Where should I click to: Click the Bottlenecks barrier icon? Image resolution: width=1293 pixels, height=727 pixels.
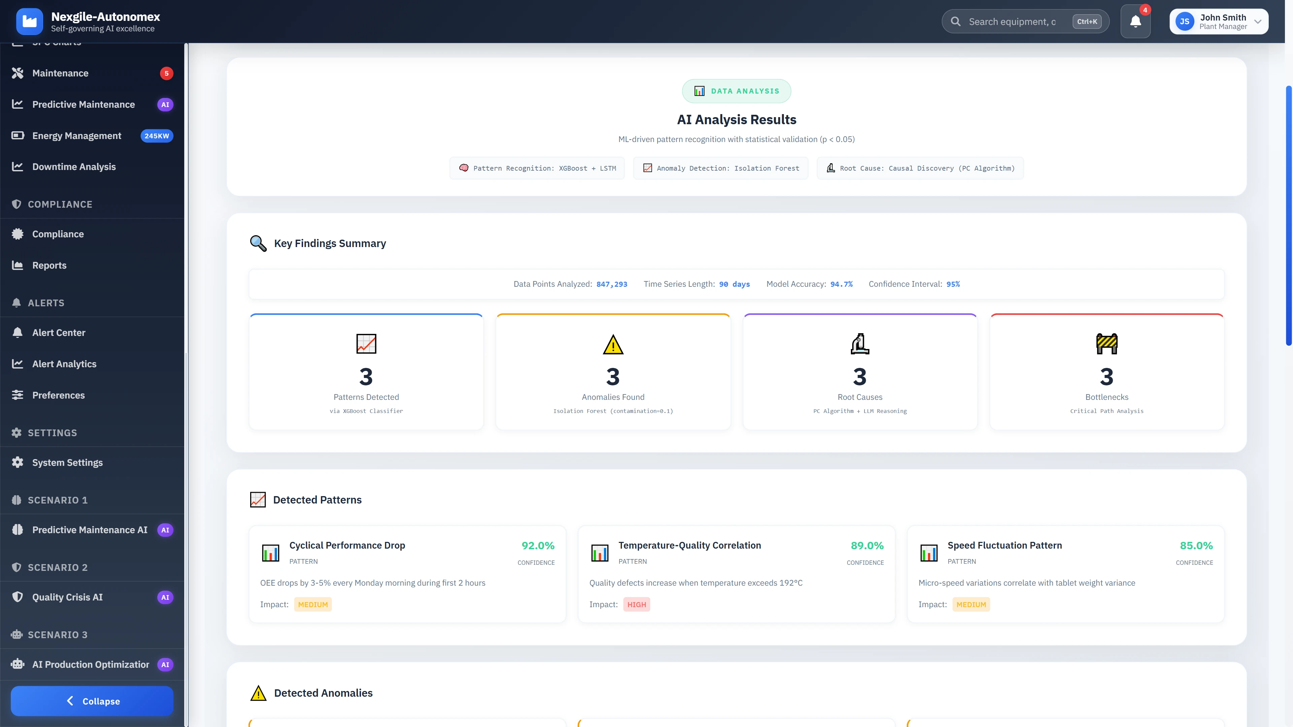(1106, 344)
